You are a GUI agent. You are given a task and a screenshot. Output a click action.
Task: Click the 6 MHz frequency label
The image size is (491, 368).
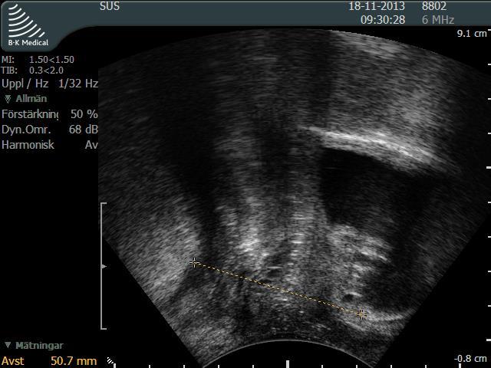[438, 20]
